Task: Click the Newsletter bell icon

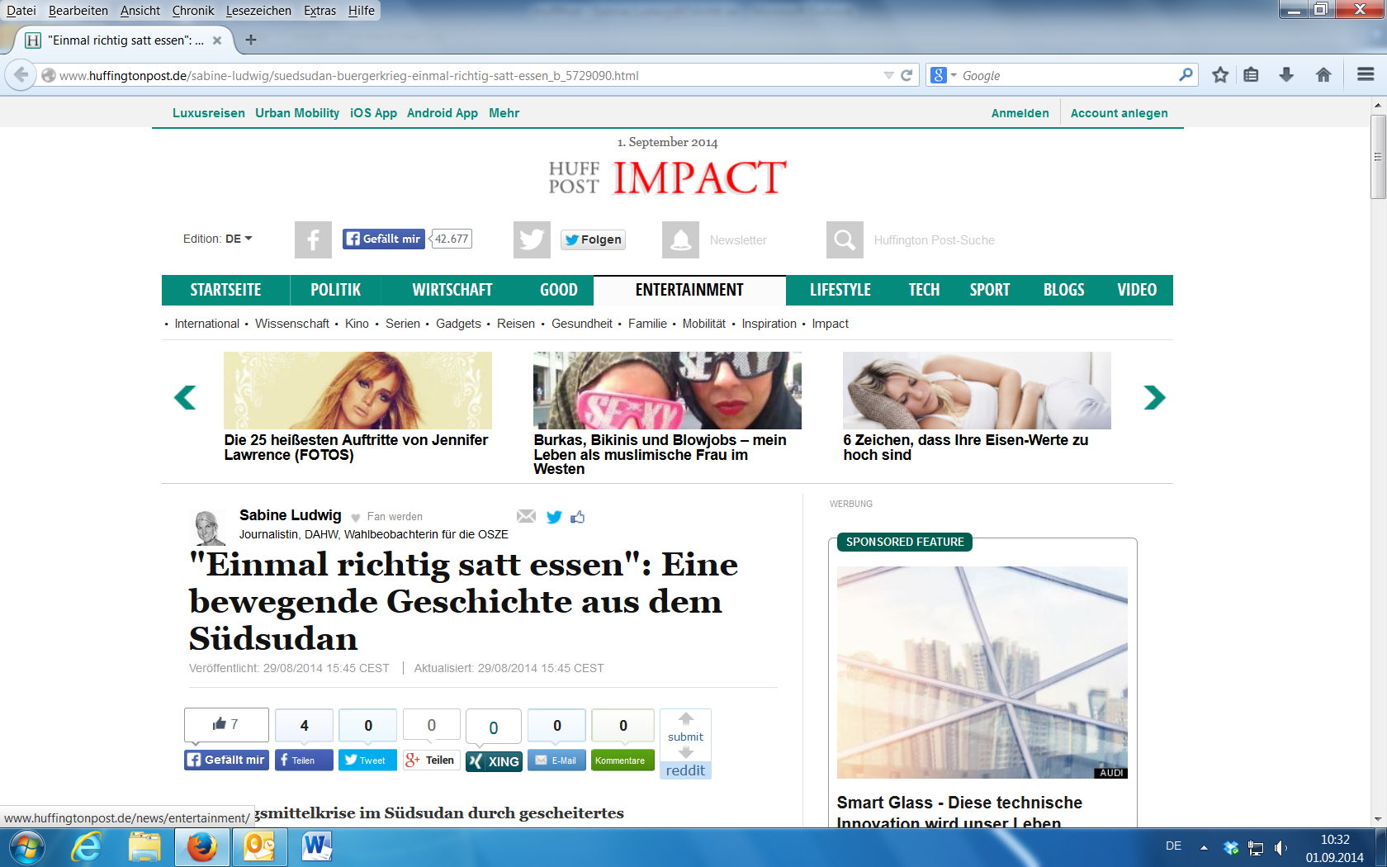Action: coord(680,240)
